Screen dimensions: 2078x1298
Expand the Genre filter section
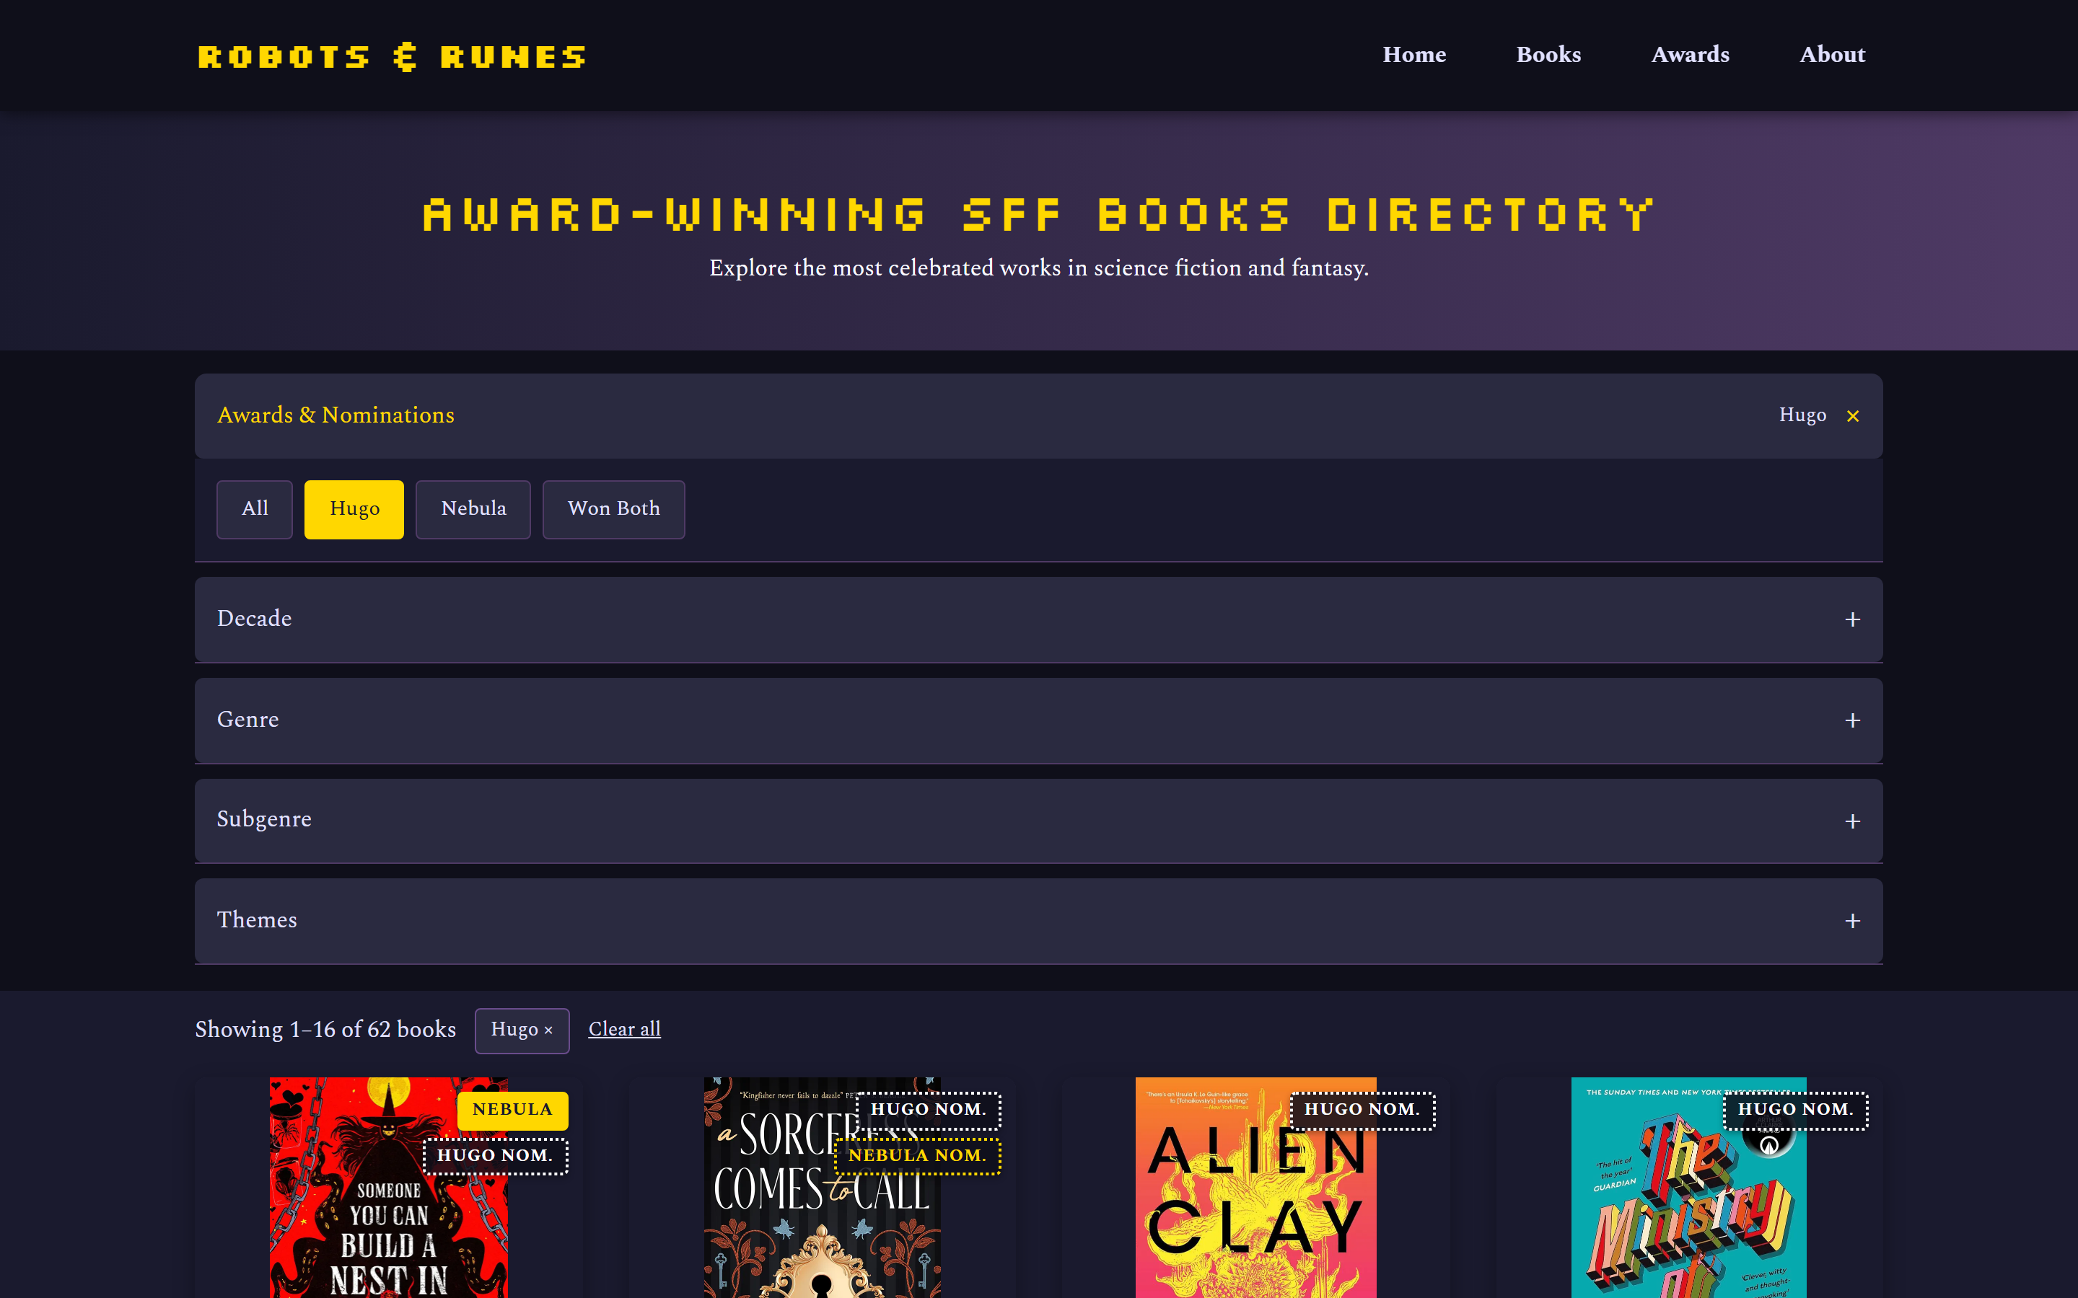[x=1038, y=720]
